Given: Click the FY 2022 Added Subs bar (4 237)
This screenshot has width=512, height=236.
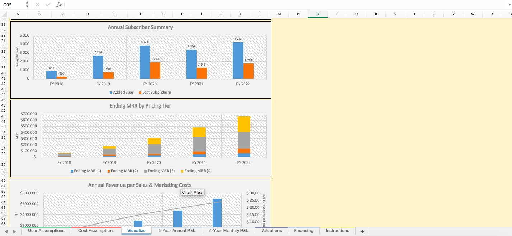Looking at the screenshot, I should pyautogui.click(x=238, y=61).
